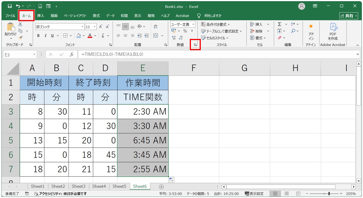The width and height of the screenshot is (363, 198).
Task: Toggle Wrap Text icon
Action: 156,27
